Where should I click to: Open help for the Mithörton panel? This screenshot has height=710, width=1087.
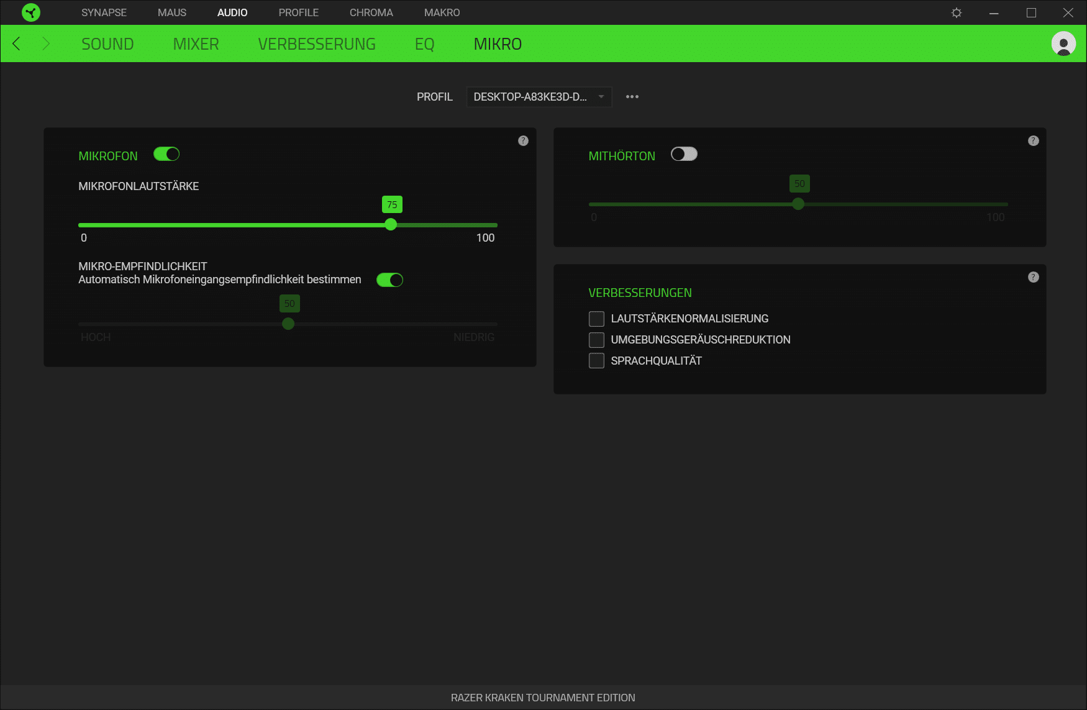point(1033,141)
